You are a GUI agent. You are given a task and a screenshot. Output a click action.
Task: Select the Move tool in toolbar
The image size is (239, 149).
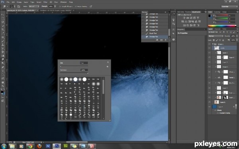pyautogui.click(x=3, y=15)
